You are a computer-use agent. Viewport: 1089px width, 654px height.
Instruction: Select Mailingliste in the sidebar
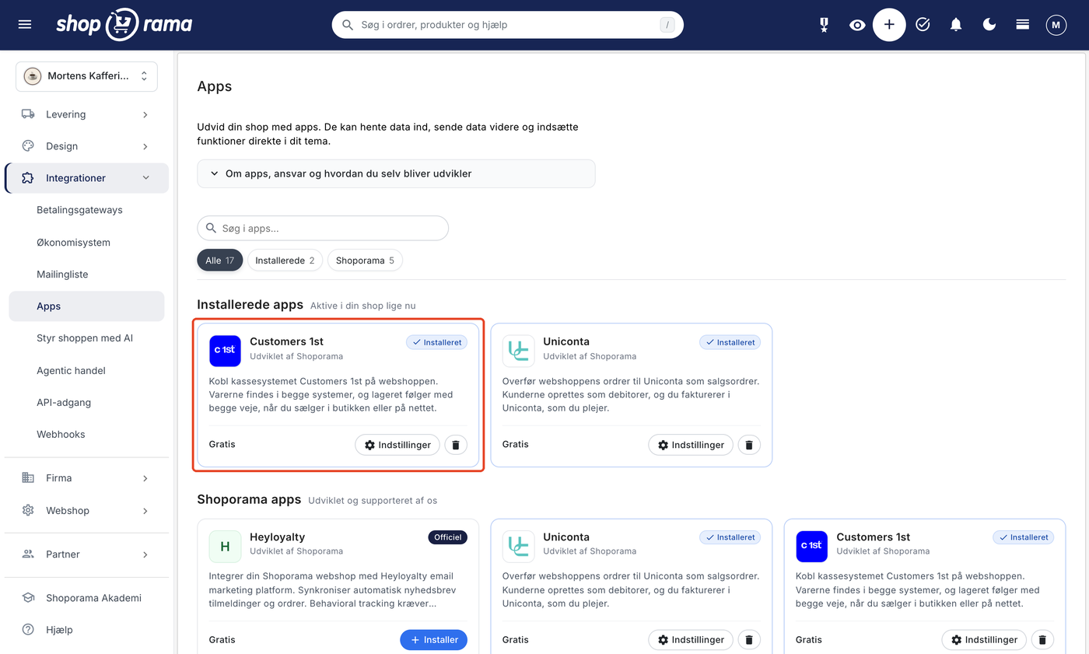(x=62, y=275)
